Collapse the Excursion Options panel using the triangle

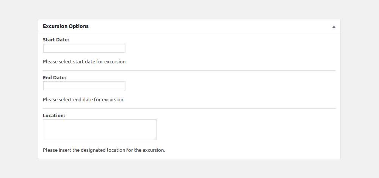pos(334,27)
